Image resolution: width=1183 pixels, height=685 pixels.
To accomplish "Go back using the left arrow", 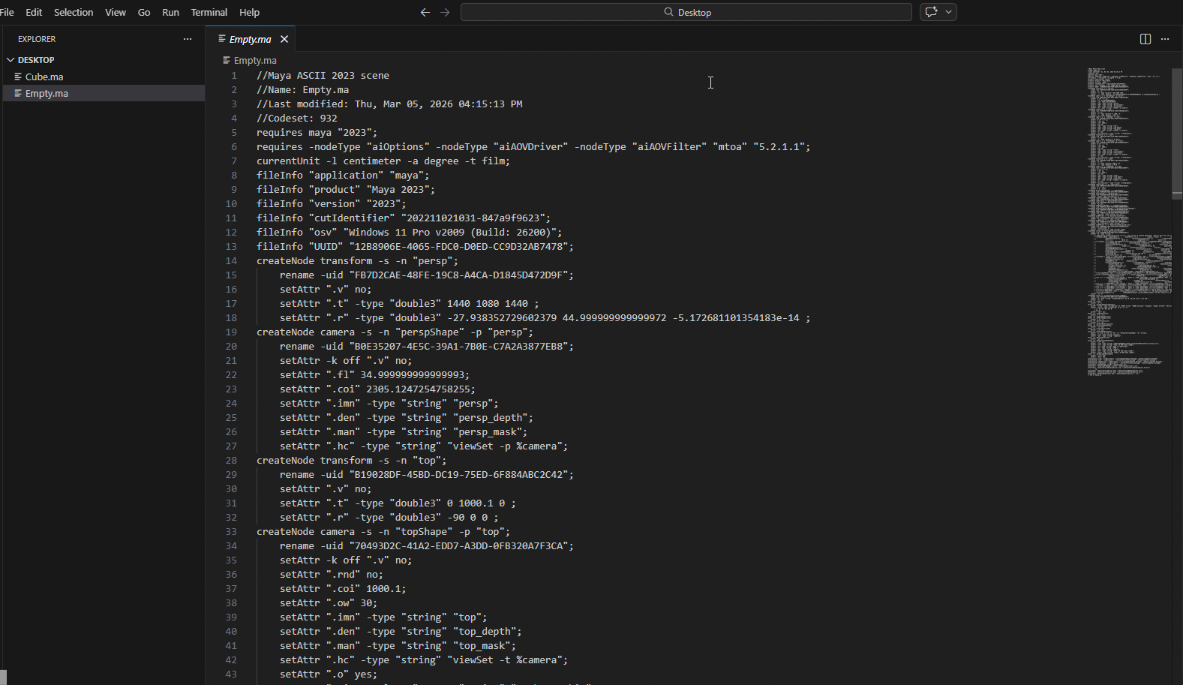I will pyautogui.click(x=425, y=12).
